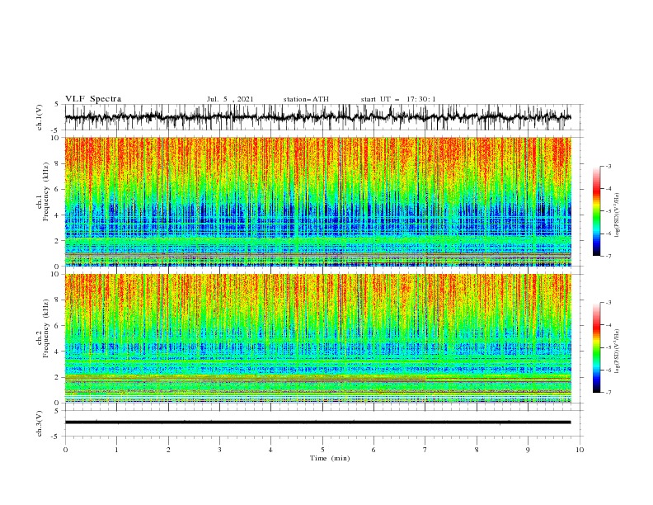
Task: Click the time axis tick label "4"
Action: coord(270,450)
